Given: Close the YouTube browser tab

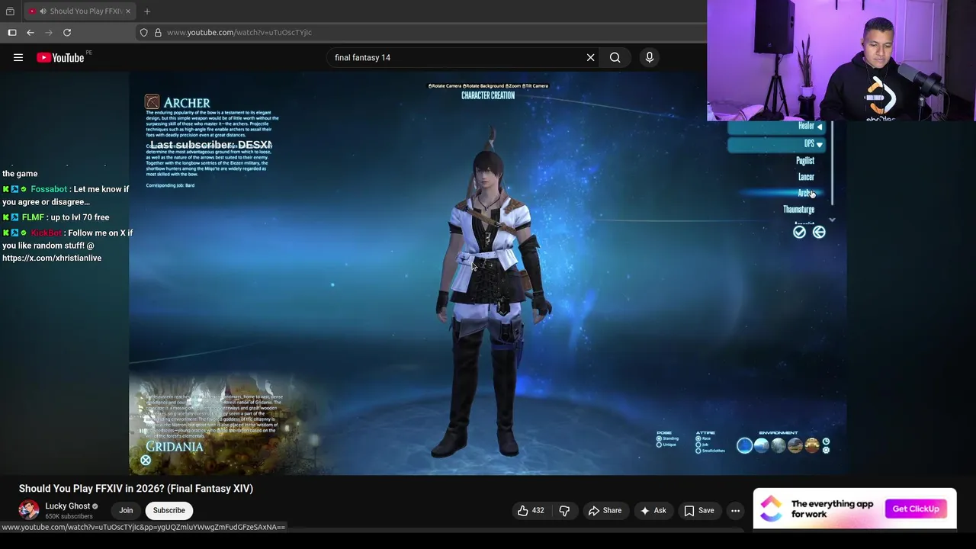Looking at the screenshot, I should coord(128,11).
